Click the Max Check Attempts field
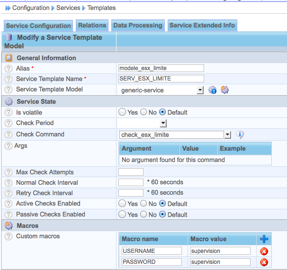The width and height of the screenshot is (287, 270). tap(131, 172)
